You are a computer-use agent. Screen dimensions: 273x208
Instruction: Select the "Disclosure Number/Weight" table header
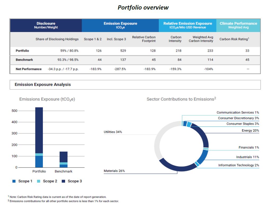coord(46,25)
